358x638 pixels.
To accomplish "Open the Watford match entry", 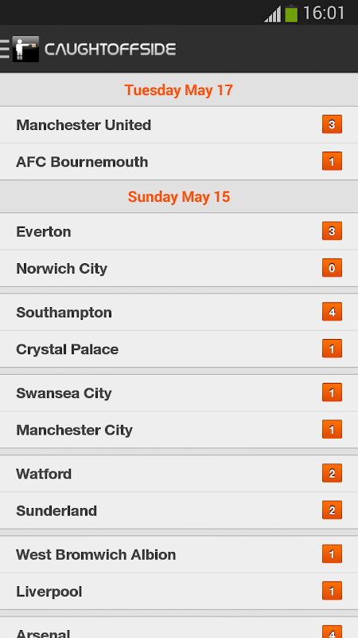I will (179, 474).
